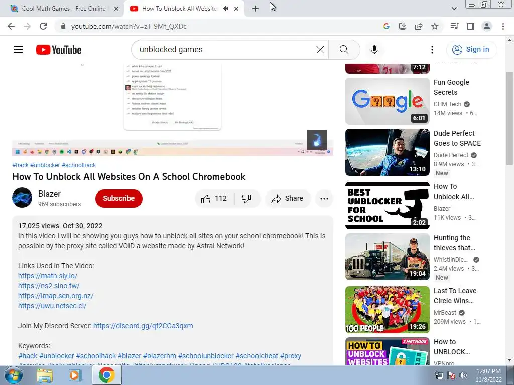Click the page vertical scrollbar

pyautogui.click(x=509, y=118)
